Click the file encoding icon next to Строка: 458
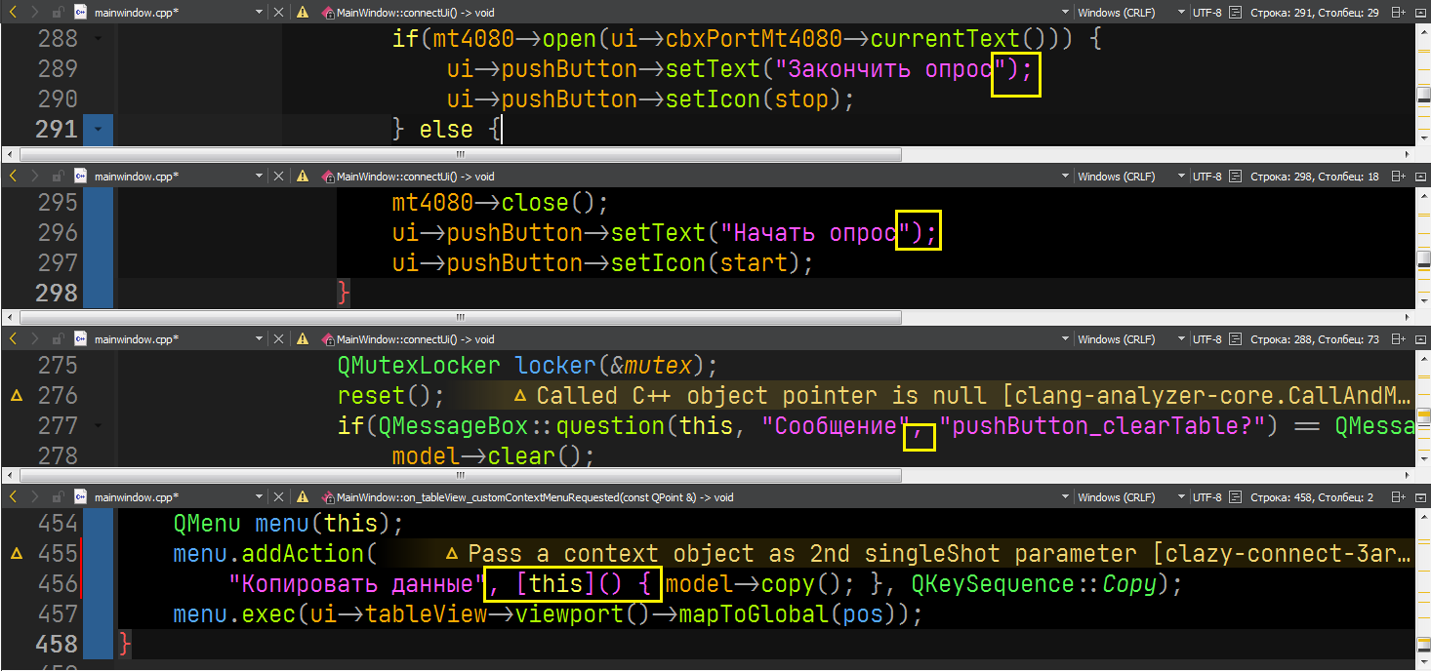 1236,496
